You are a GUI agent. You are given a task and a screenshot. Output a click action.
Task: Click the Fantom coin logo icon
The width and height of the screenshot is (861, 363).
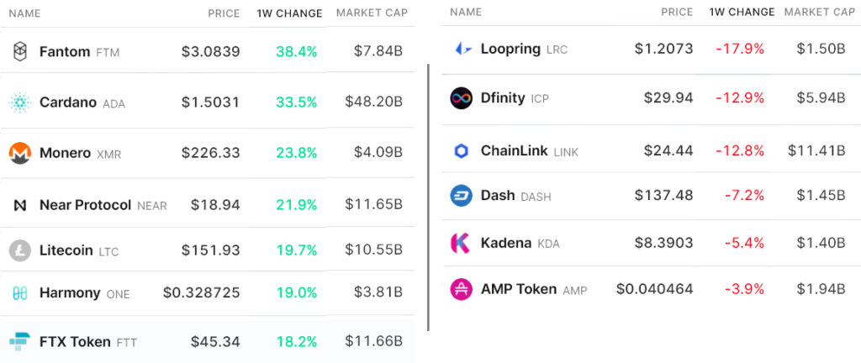[19, 52]
